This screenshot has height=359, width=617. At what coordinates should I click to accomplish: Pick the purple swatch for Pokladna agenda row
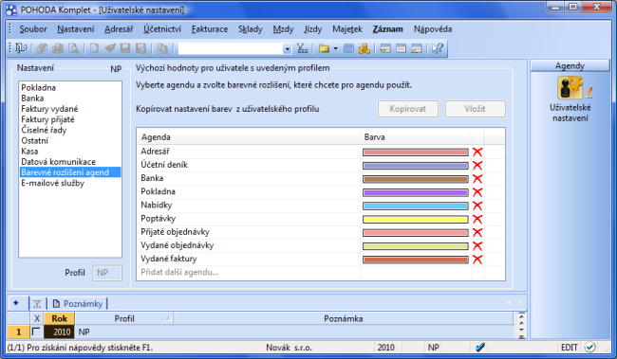tap(416, 192)
